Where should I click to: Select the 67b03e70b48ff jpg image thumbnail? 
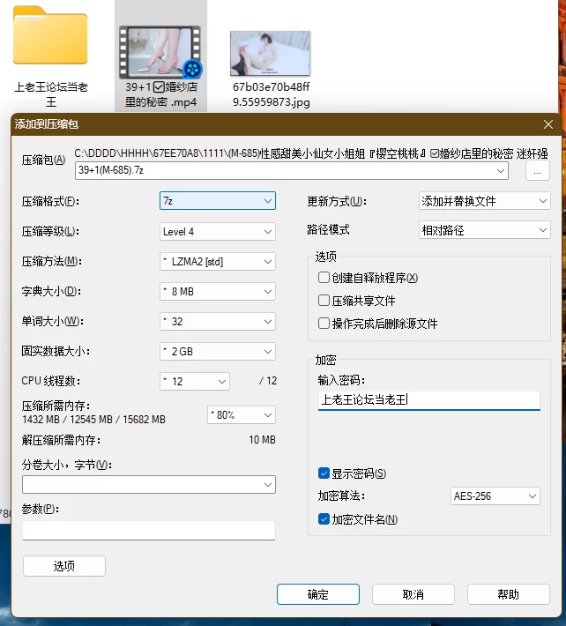pyautogui.click(x=271, y=53)
